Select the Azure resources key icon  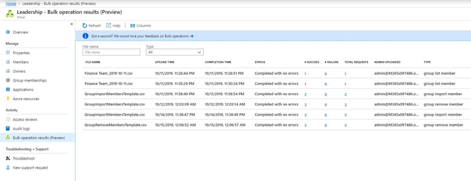pos(9,98)
